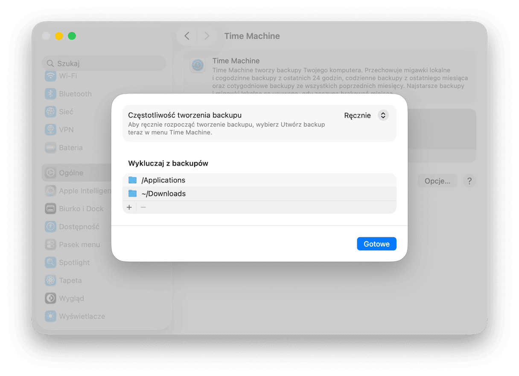Click the Szukaj search field
Screen dimensions: 519x376
click(104, 63)
